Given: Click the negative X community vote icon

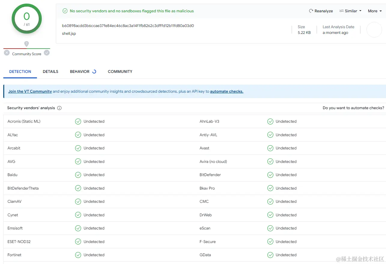Looking at the screenshot, I should coord(7,53).
